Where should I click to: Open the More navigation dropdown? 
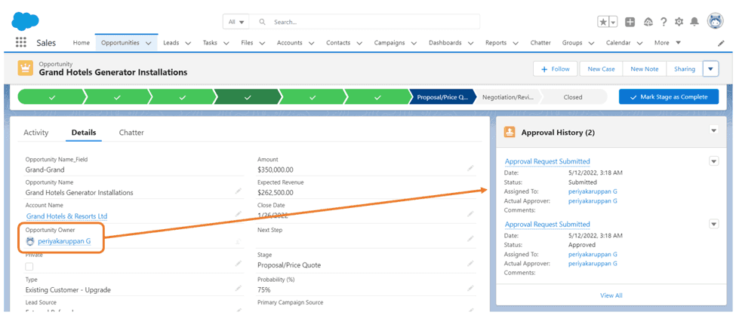coord(667,43)
